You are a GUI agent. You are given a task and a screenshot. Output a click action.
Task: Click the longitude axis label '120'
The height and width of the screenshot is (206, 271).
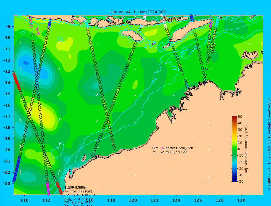[x=133, y=200]
